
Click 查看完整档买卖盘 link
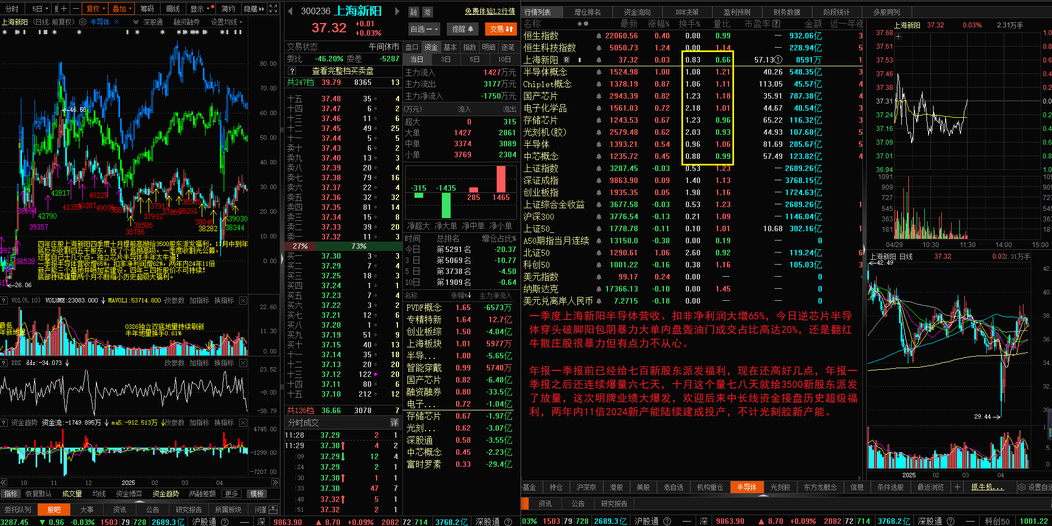(343, 71)
